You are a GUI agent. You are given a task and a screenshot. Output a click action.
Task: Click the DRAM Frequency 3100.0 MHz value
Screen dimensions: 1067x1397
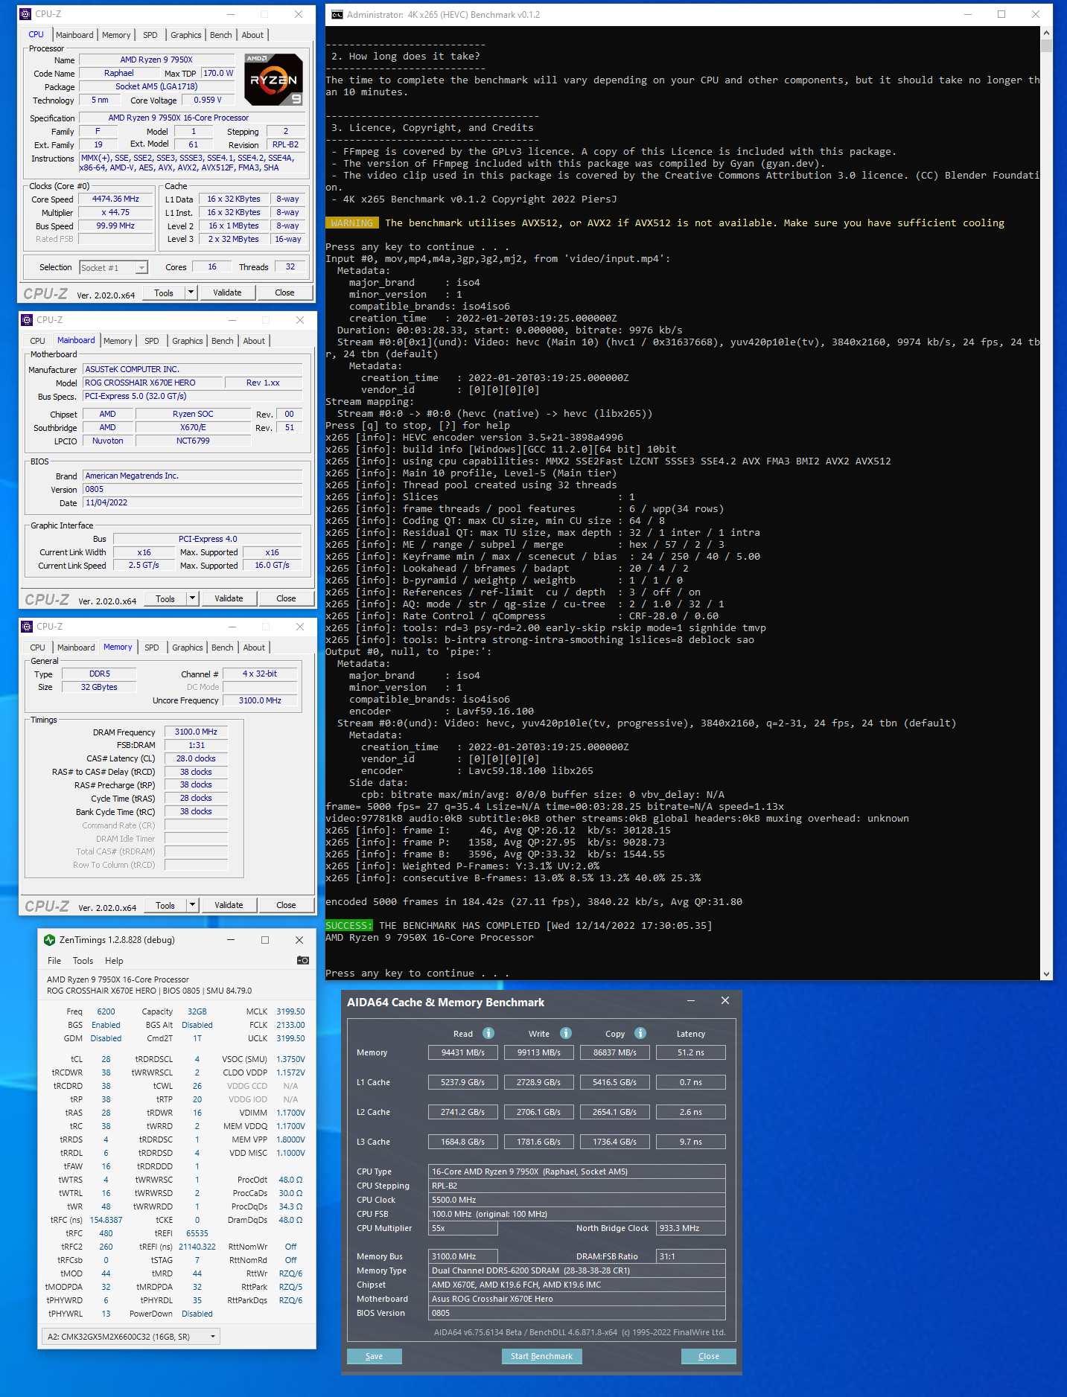pyautogui.click(x=196, y=732)
